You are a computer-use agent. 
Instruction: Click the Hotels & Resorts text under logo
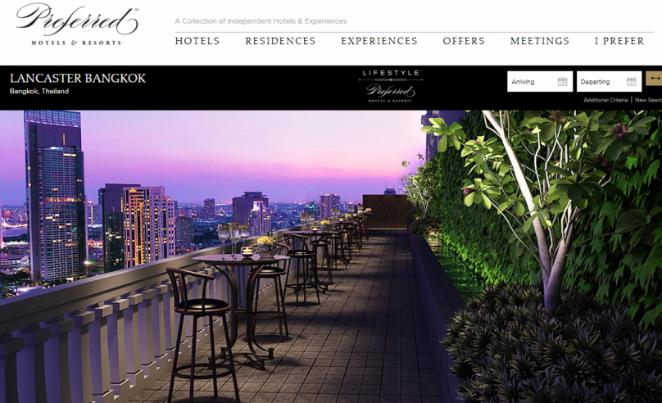coord(76,43)
